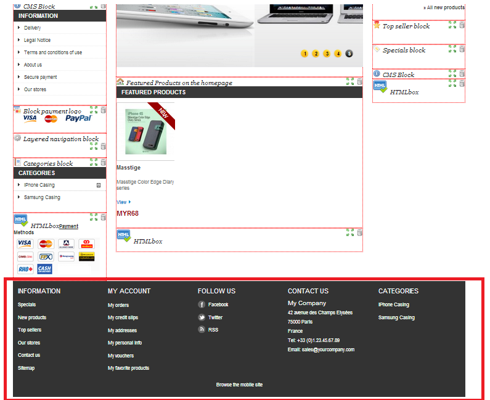Open Delivery in Information sidebar

coord(32,28)
